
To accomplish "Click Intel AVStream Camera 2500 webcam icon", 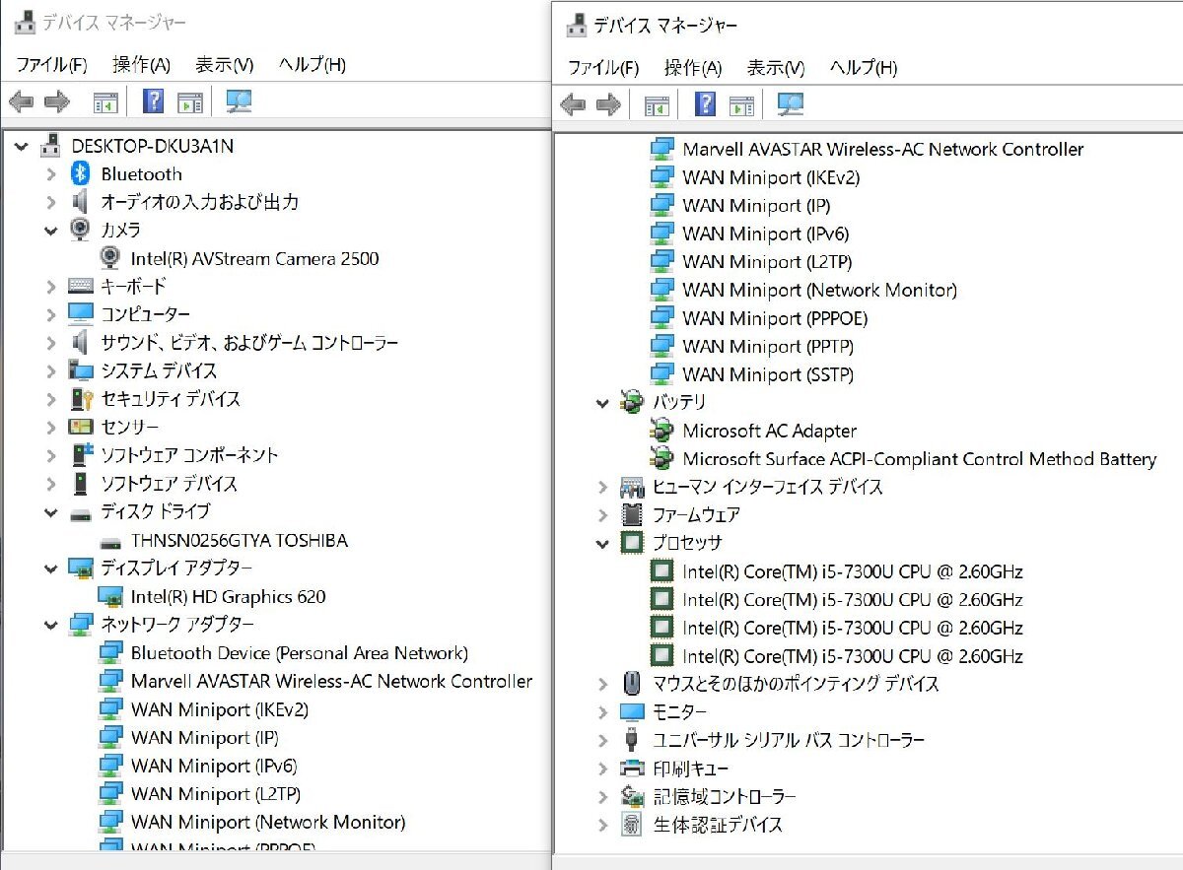I will tap(111, 258).
